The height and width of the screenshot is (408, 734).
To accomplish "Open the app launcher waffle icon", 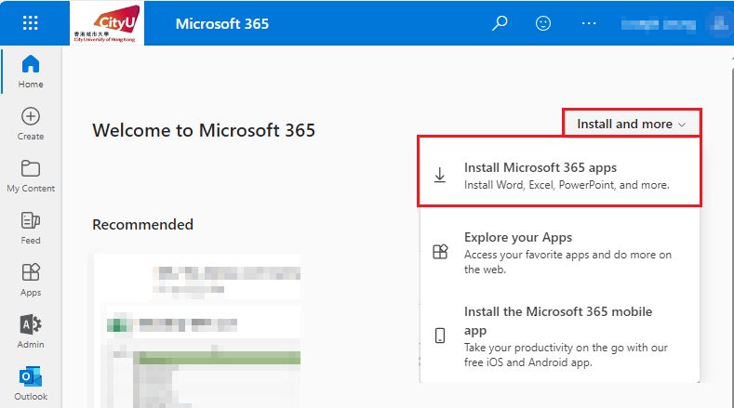I will 31,23.
